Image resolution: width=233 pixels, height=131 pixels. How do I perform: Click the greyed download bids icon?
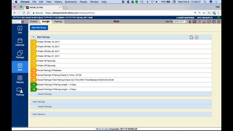pos(204,22)
